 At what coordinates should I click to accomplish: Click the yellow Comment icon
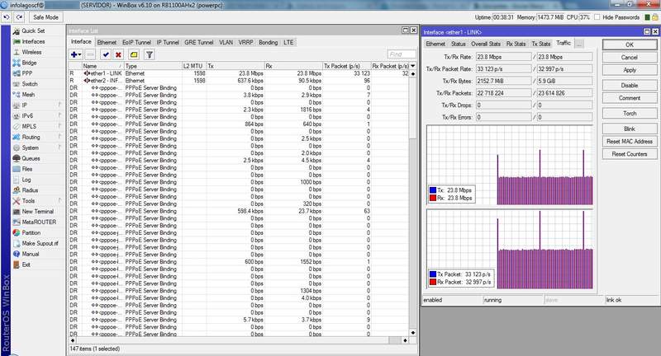pos(134,54)
